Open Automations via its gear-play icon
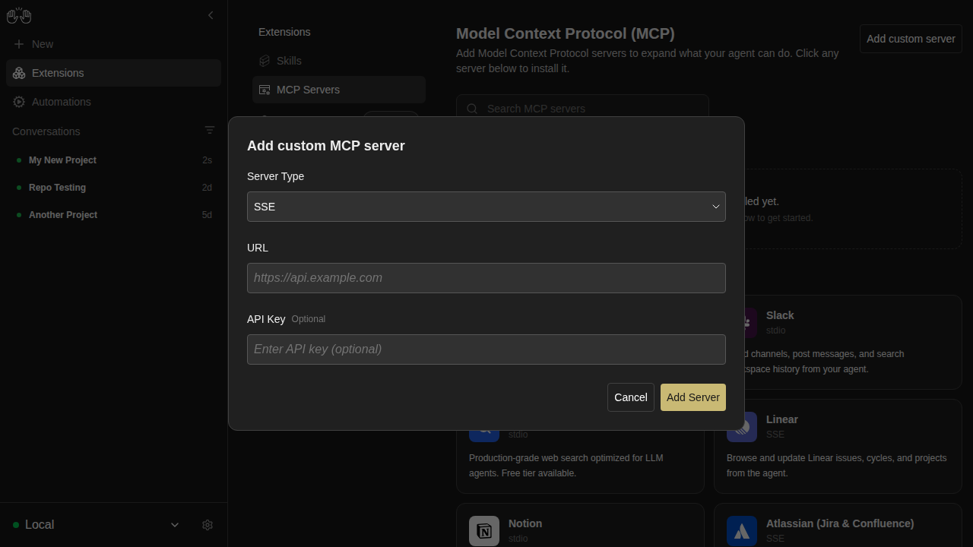This screenshot has height=547, width=973. click(x=19, y=102)
